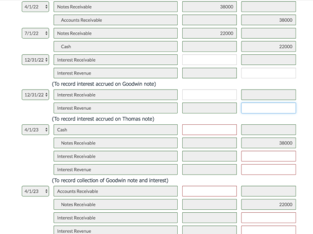Click the 38000 debit amount for Notes Receivable
Screen dimensions: 313x234
[x=210, y=7]
